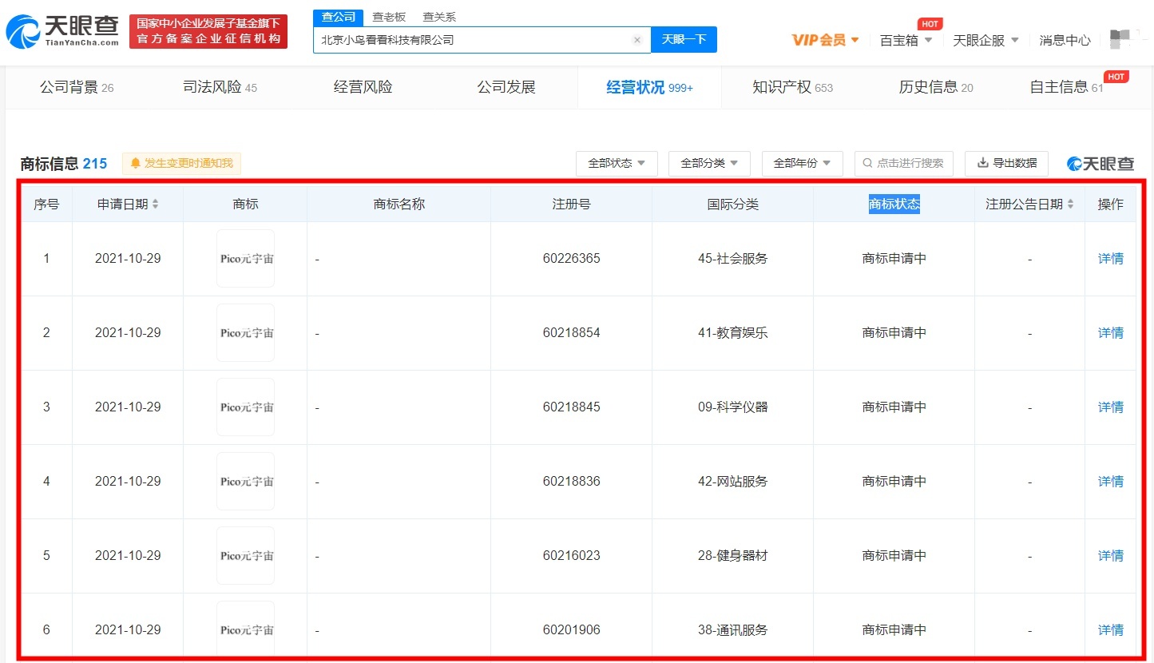This screenshot has width=1154, height=663.
Task: Click registration number 60201906
Action: coord(571,630)
